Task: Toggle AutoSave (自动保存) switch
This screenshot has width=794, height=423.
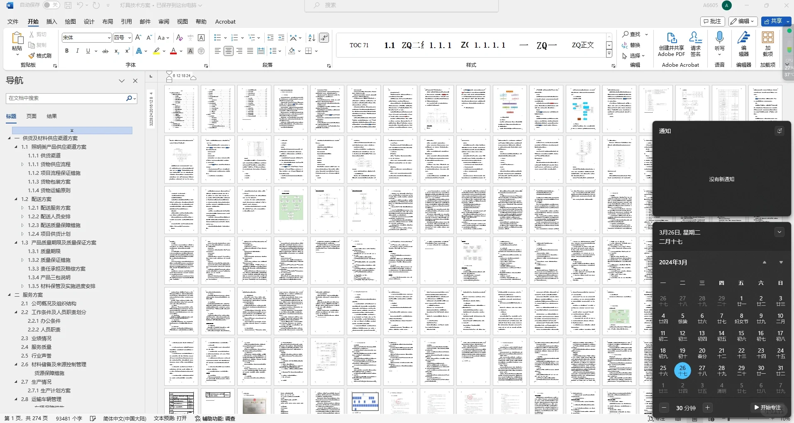Action: [x=51, y=5]
